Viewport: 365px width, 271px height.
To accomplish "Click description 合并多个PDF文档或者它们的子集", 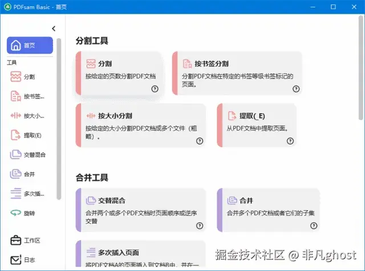I will [270, 213].
